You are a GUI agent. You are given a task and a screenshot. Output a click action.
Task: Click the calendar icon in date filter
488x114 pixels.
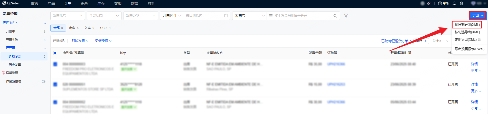point(226,15)
